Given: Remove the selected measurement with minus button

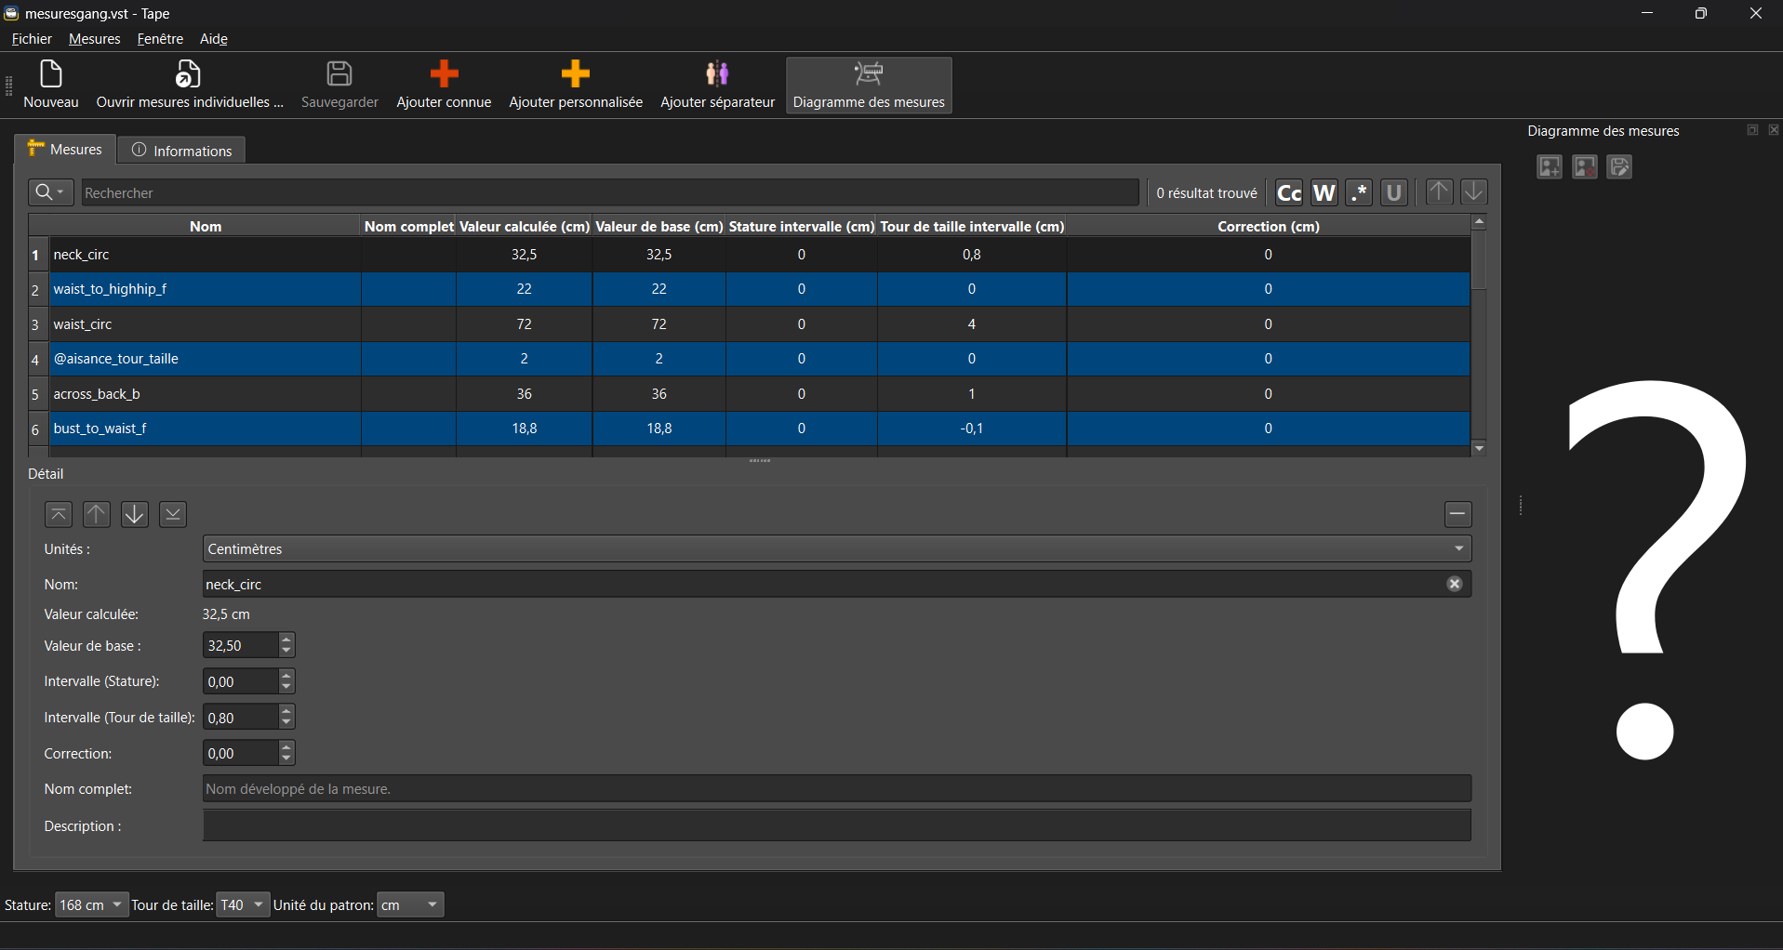Looking at the screenshot, I should tap(1457, 514).
